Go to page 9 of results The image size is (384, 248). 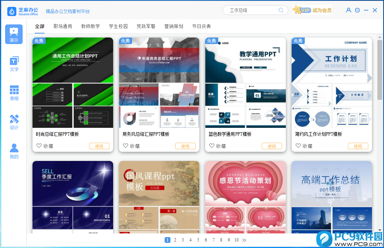pyautogui.click(x=229, y=240)
